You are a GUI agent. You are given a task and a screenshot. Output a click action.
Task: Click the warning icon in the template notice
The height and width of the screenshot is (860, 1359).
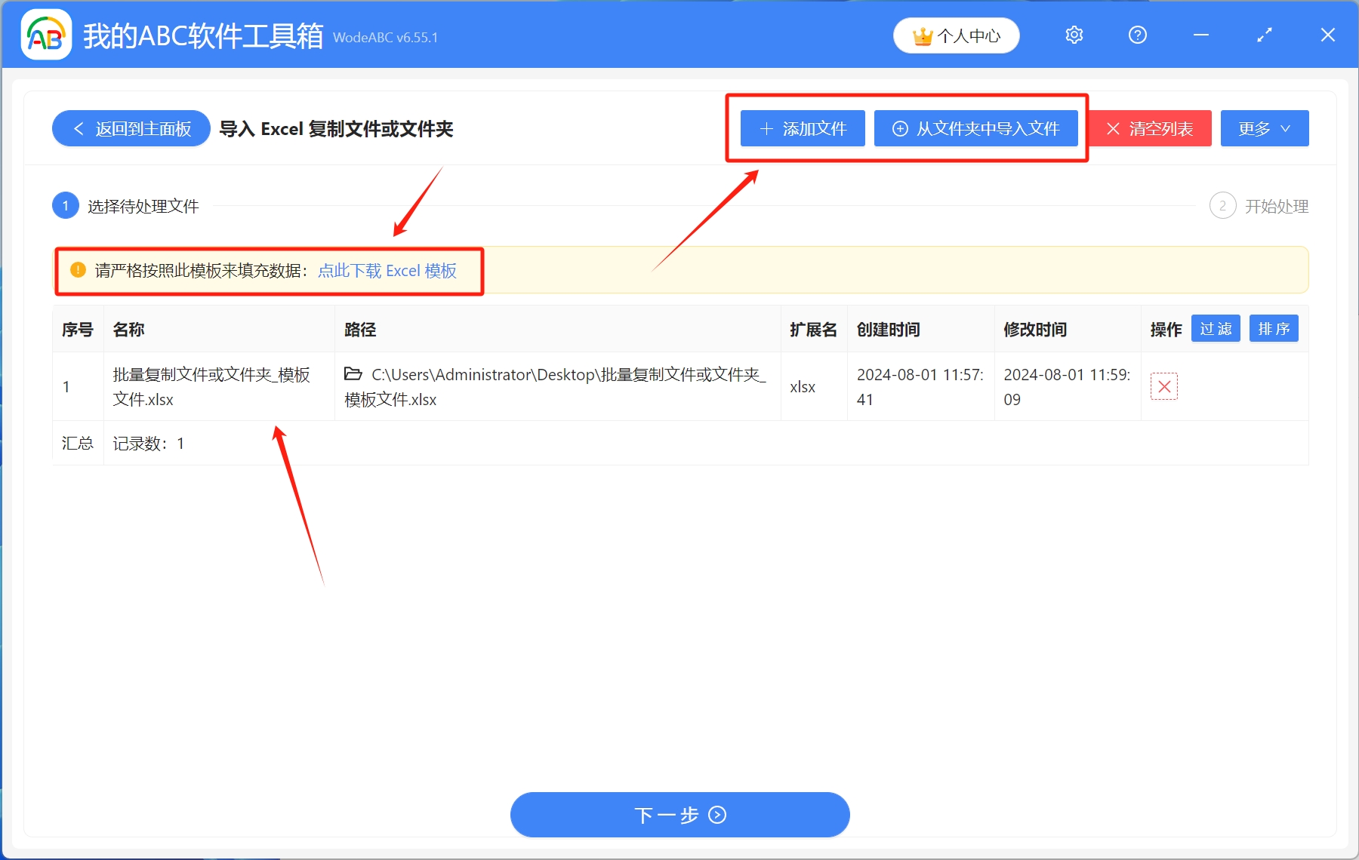[76, 270]
